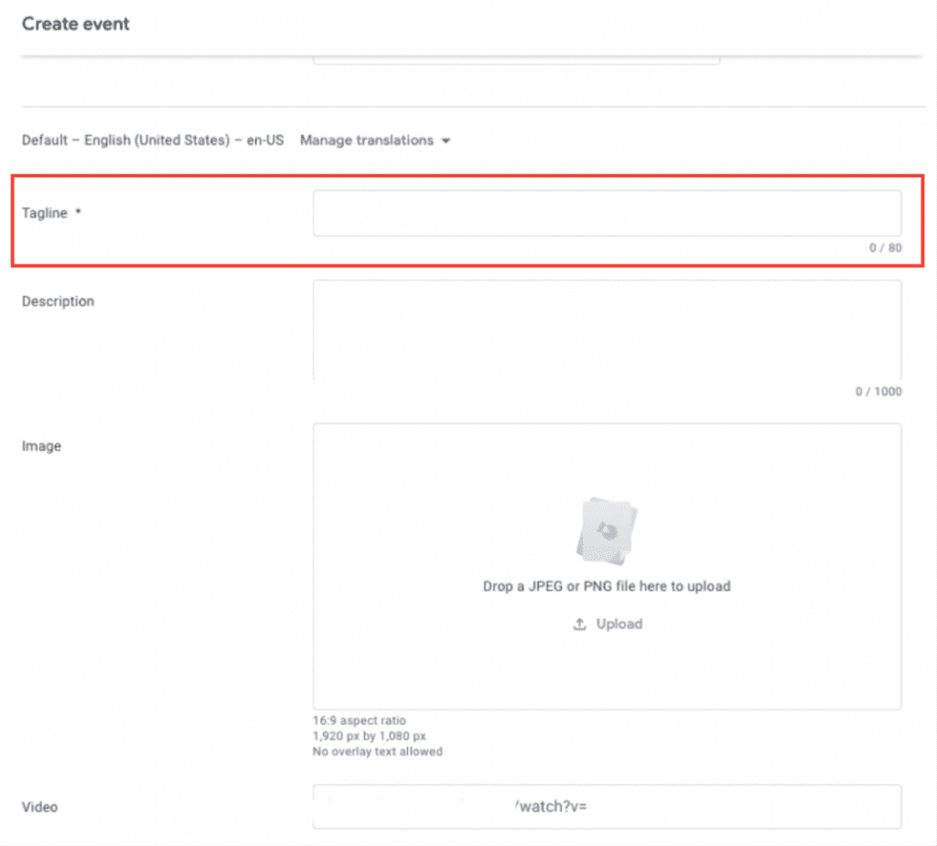Select the image placeholder icon
937x846 pixels.
pos(607,529)
